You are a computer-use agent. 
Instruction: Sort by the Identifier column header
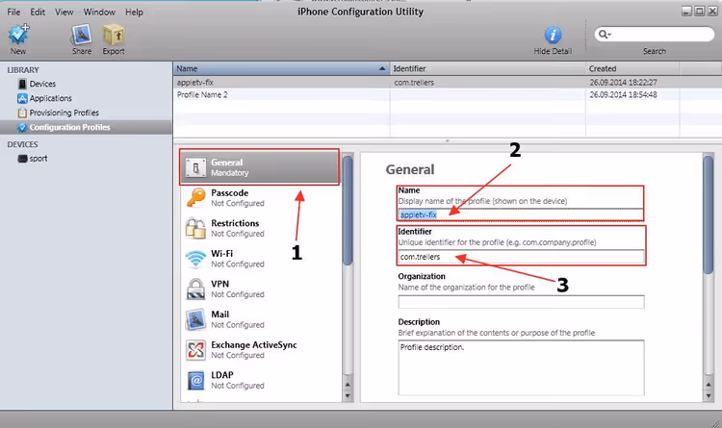[488, 68]
